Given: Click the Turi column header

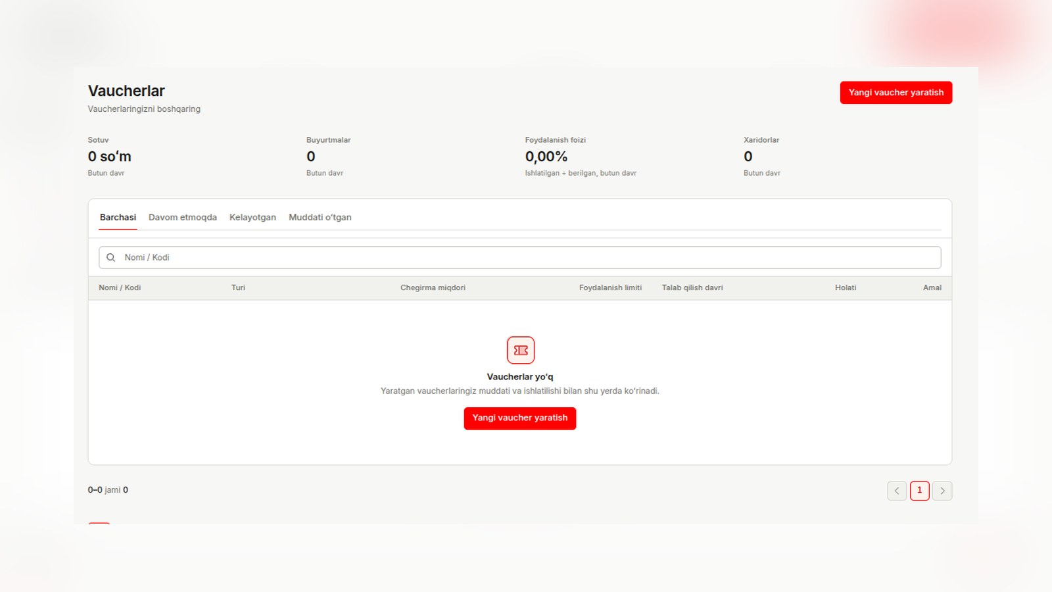Looking at the screenshot, I should (238, 288).
